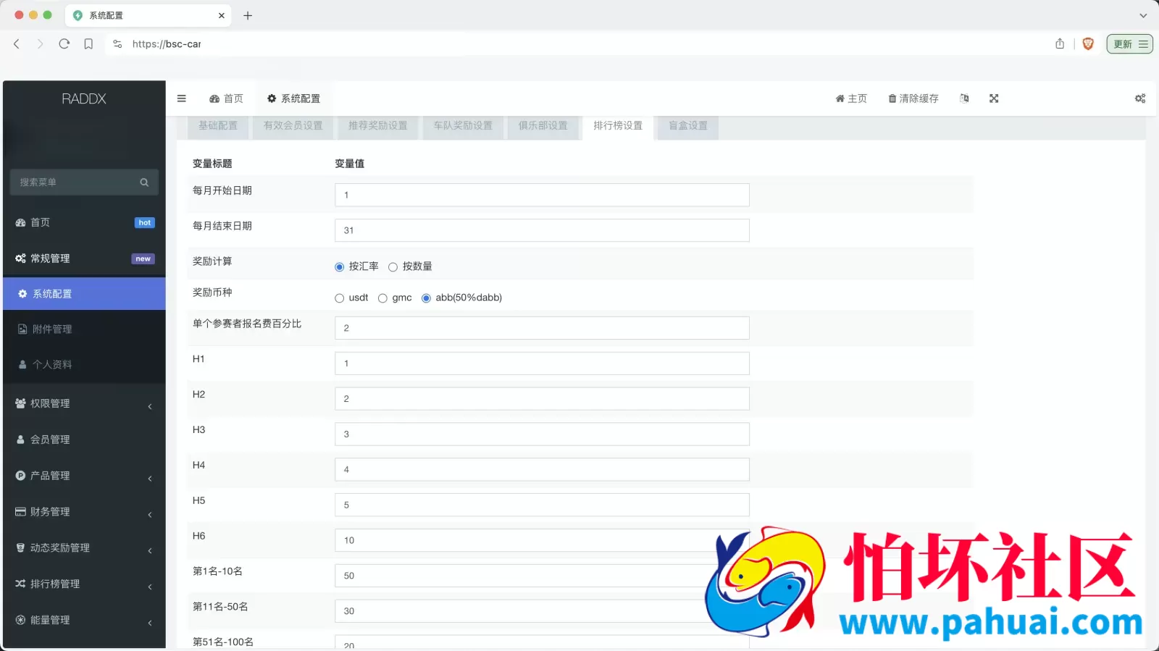This screenshot has height=651, width=1159.
Task: Click the H5 value input
Action: point(542,505)
